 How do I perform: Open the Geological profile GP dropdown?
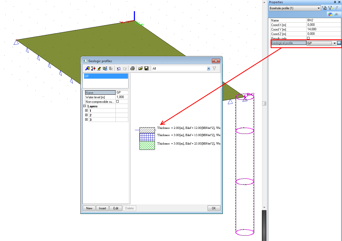(335, 43)
